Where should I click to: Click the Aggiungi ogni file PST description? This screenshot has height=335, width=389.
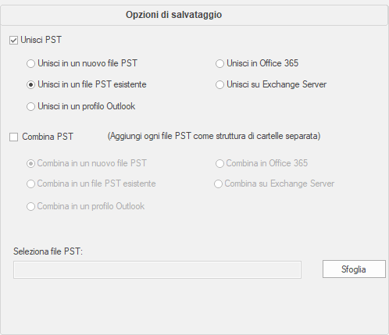point(214,136)
